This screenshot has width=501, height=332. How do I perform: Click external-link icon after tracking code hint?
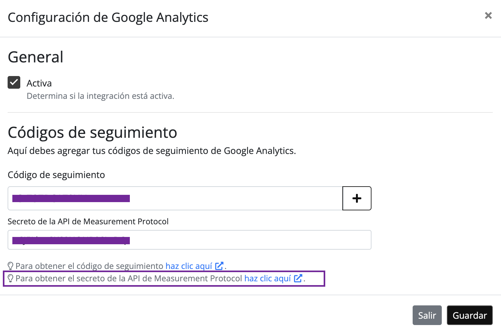219,266
